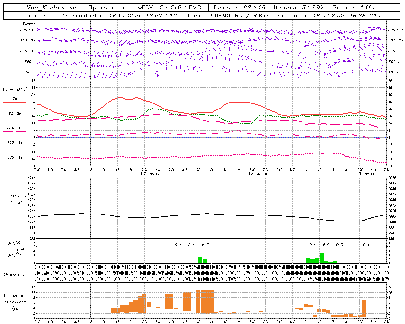Click the (км) convective height unit
This screenshot has width=405, height=324.
(x=16, y=308)
